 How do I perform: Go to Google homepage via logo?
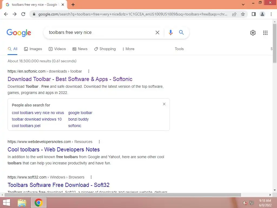(19, 33)
